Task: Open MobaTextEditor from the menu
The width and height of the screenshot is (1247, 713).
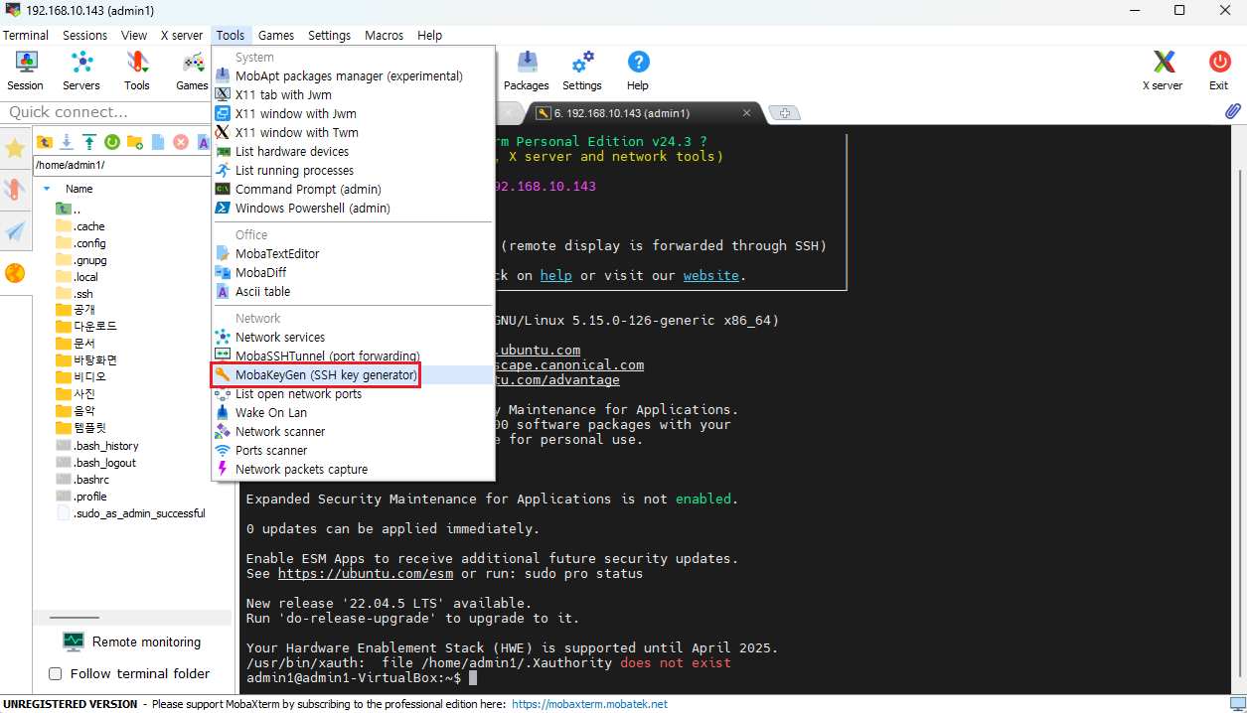Action: [353, 253]
